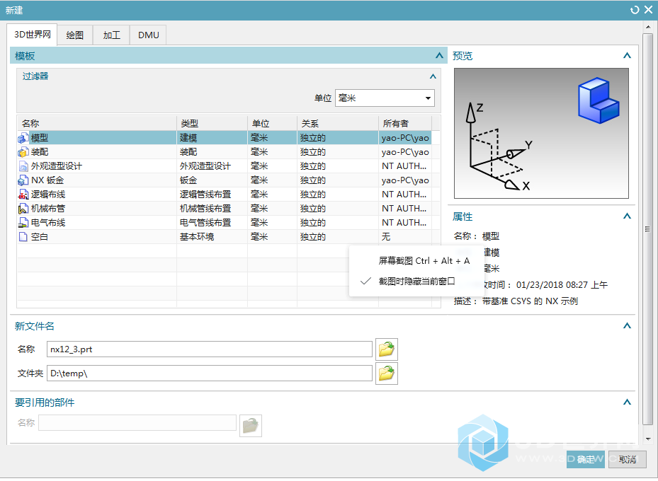The height and width of the screenshot is (481, 658).
Task: Open file browser for 名称 nx12_3.prt
Action: [x=387, y=349]
